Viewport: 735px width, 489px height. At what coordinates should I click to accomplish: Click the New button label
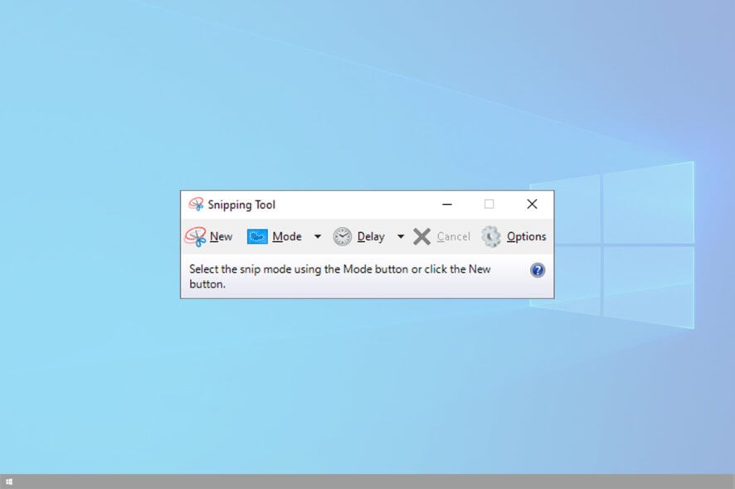[221, 236]
